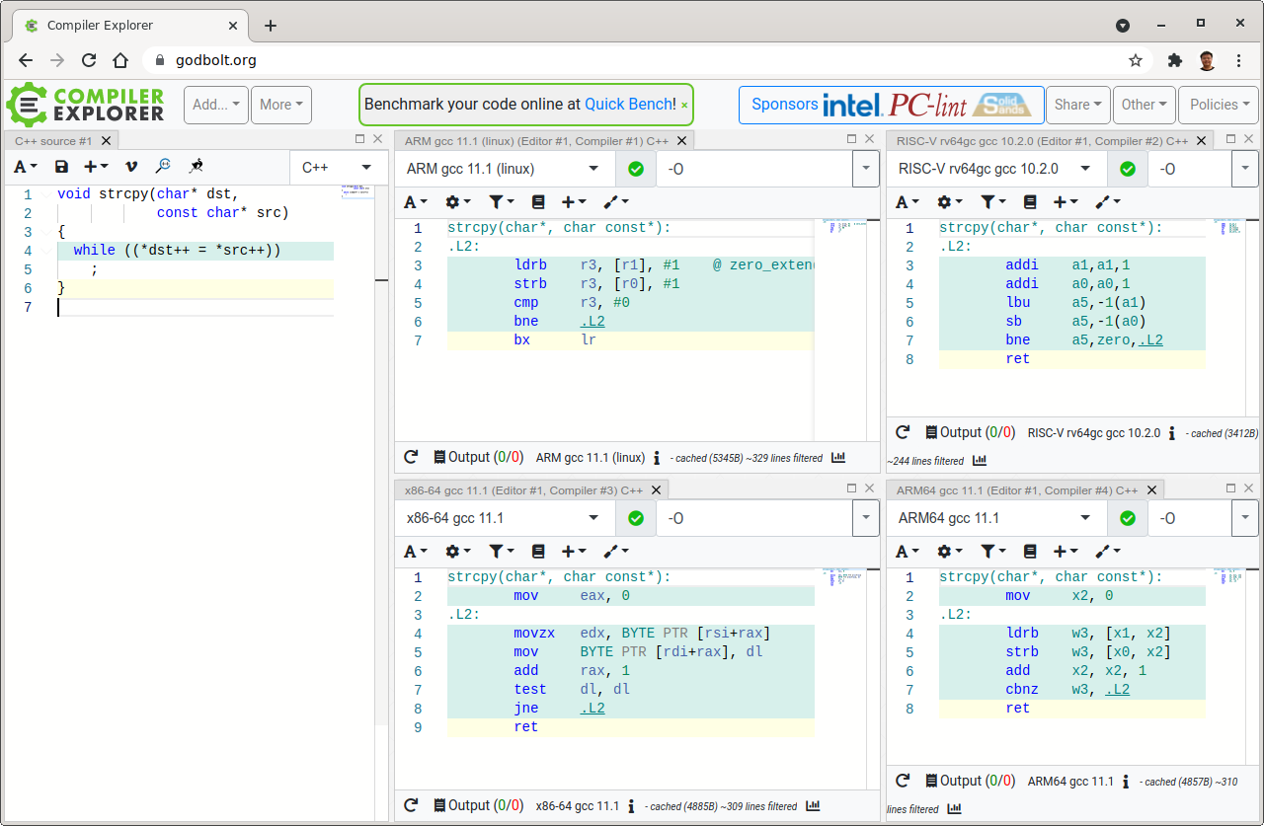This screenshot has width=1264, height=826.
Task: Expand the Add... dropdown in top bar
Action: click(x=215, y=105)
